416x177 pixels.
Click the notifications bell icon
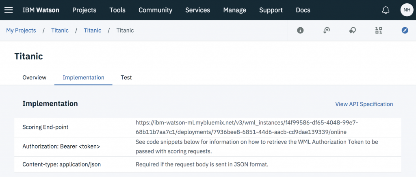coord(386,10)
